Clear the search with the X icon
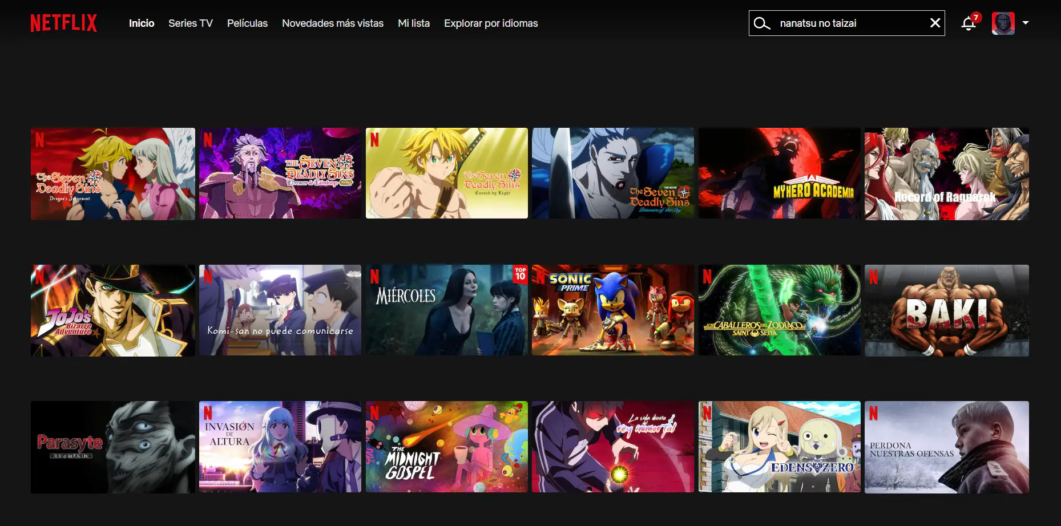This screenshot has height=526, width=1061. click(935, 23)
